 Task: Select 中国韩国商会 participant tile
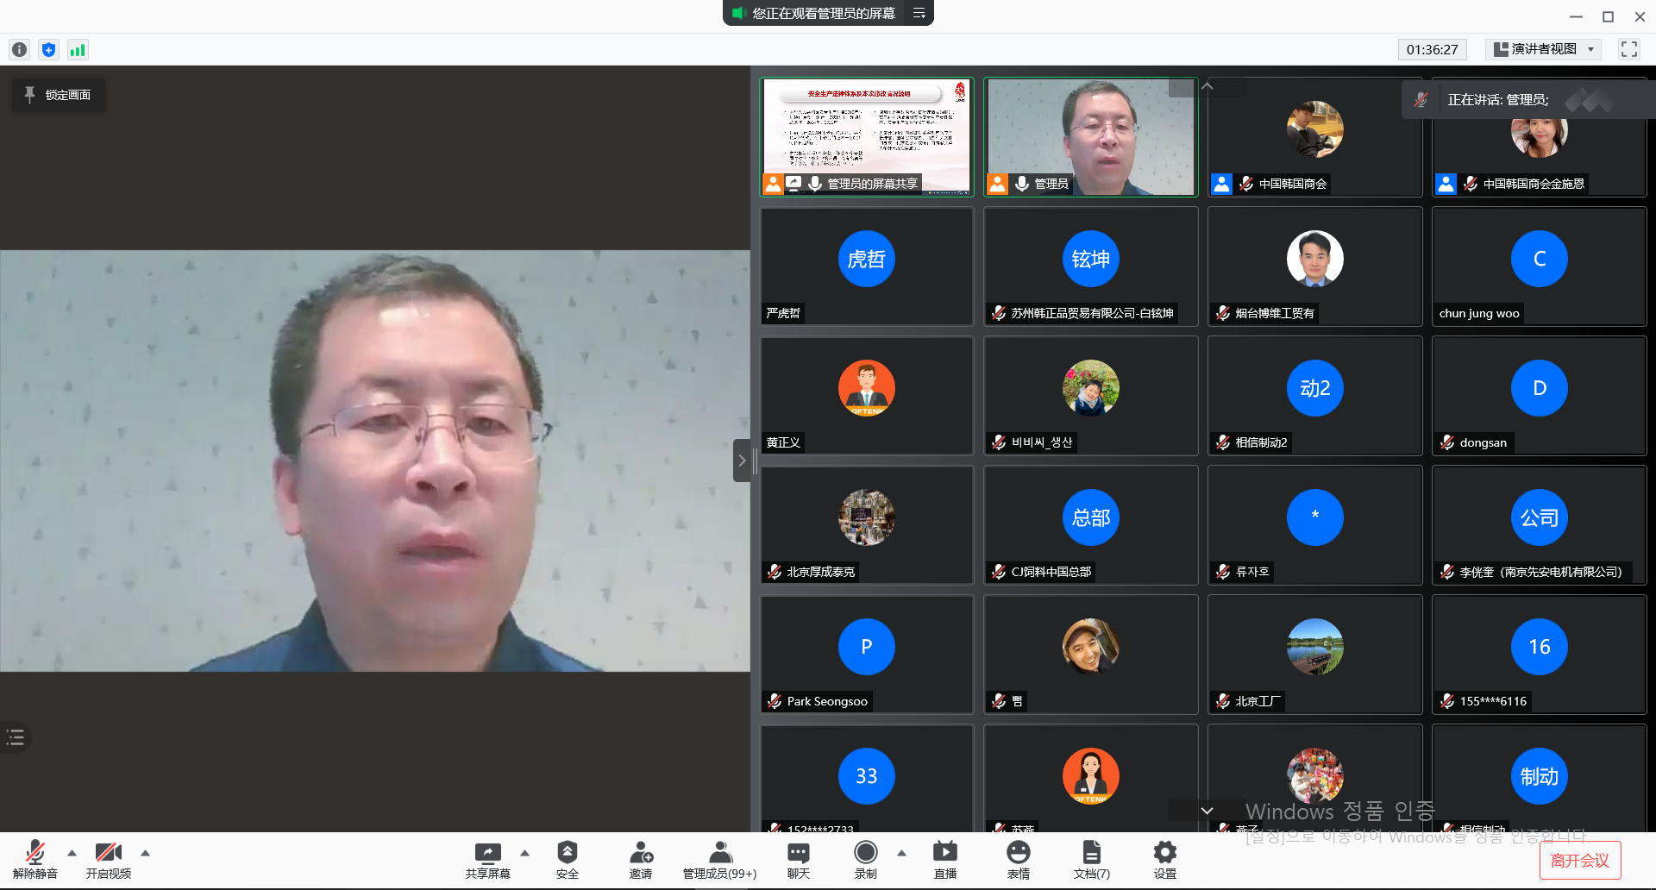point(1314,137)
